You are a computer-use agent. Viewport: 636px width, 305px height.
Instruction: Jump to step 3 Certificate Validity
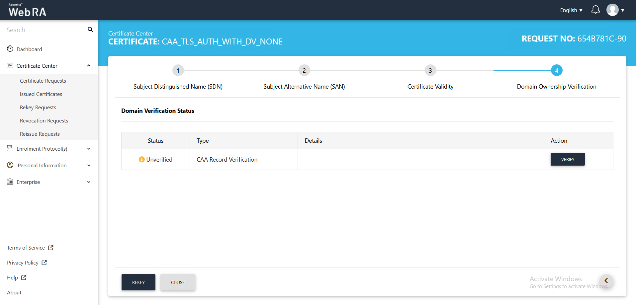click(430, 70)
